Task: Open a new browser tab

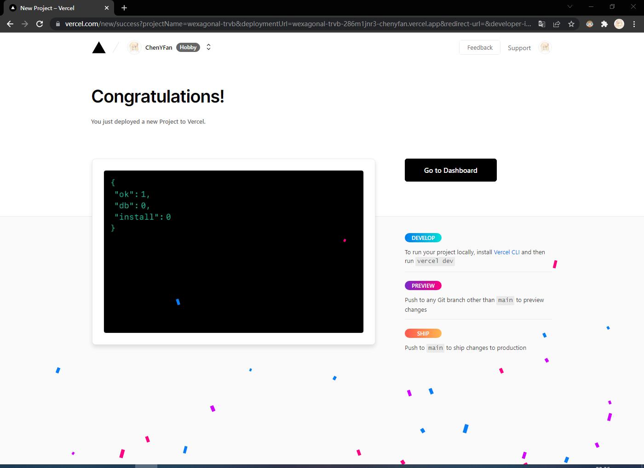Action: (124, 8)
